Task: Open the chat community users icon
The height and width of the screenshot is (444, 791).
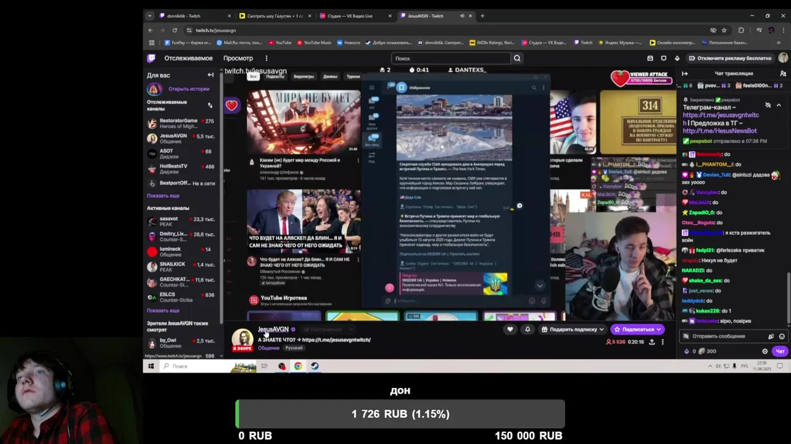Action: [x=783, y=73]
